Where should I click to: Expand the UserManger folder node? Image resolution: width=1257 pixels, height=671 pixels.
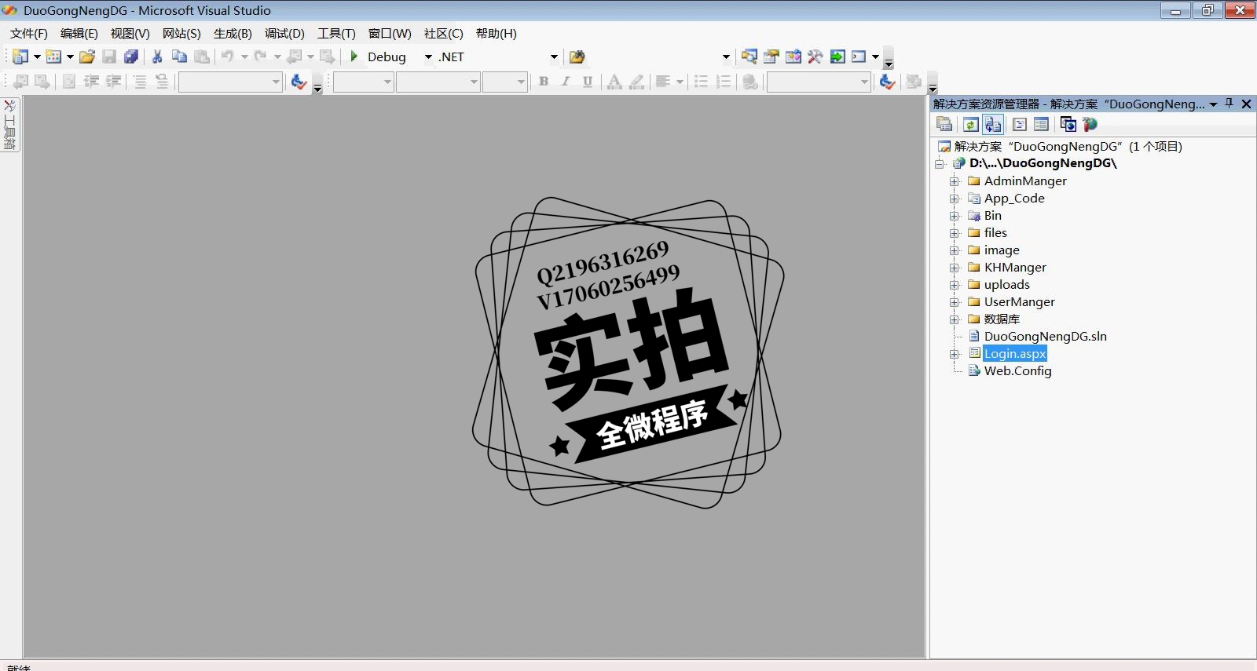tap(955, 302)
